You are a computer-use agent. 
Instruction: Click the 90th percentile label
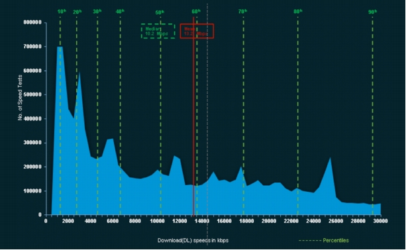pos(373,12)
